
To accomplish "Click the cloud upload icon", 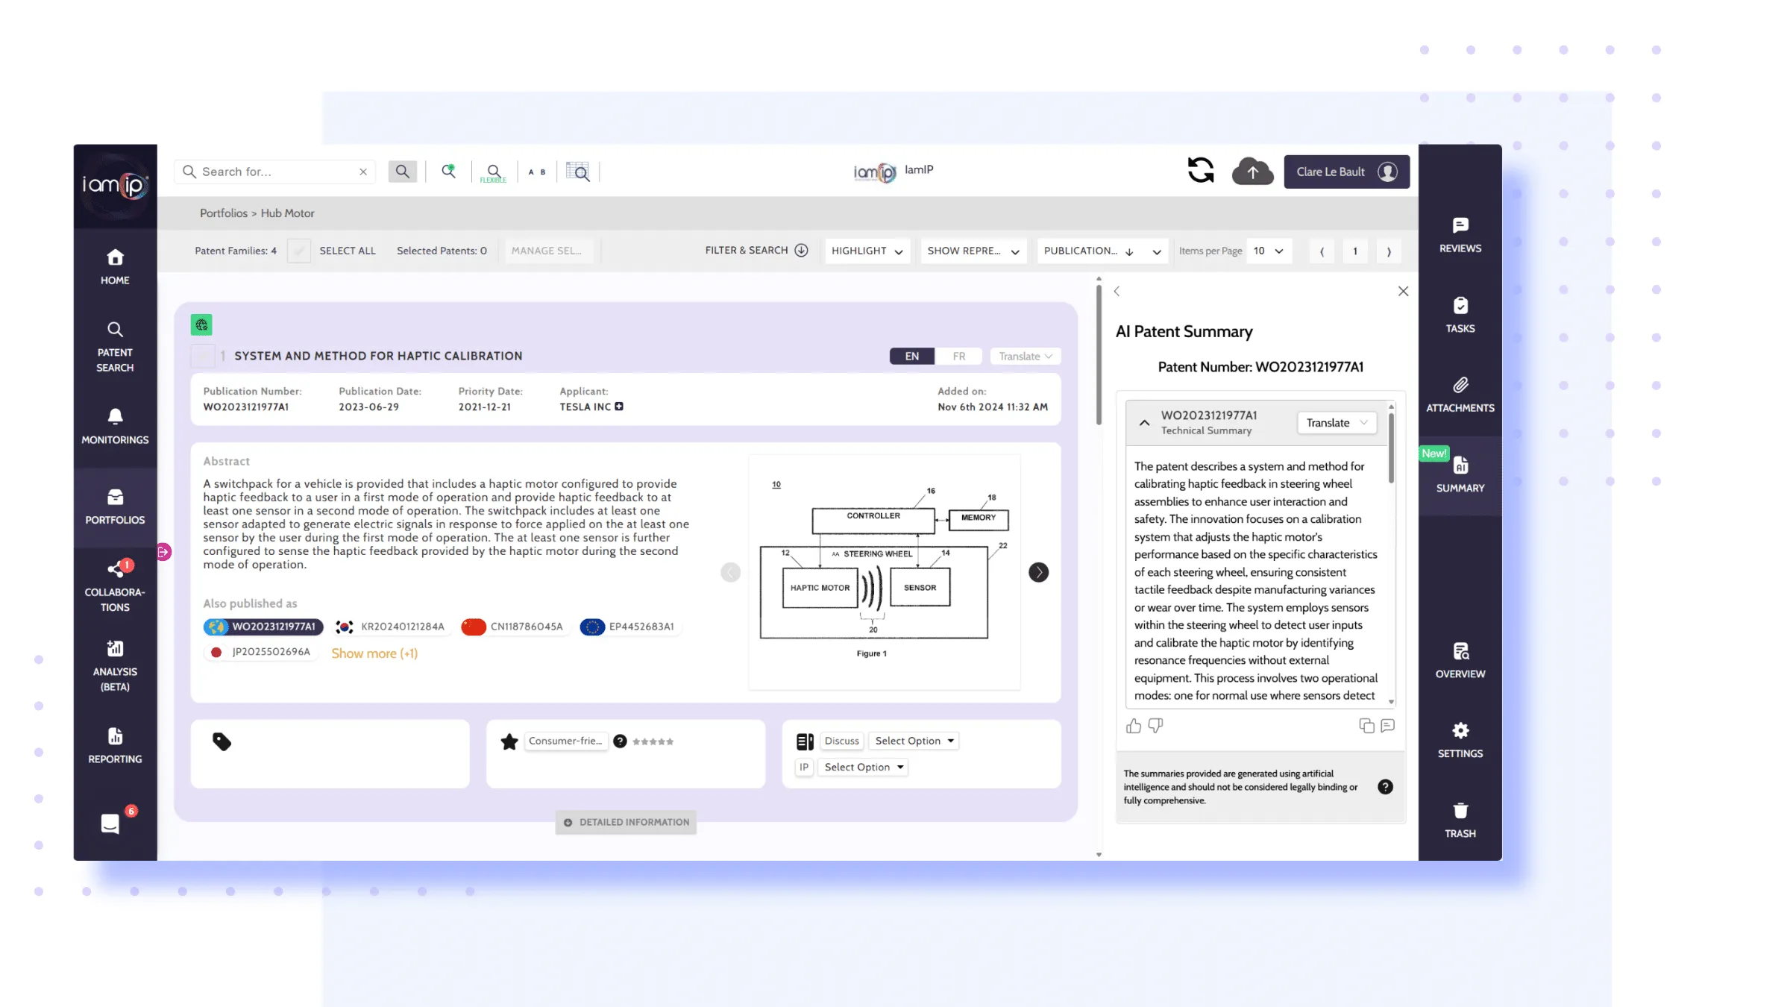I will click(1252, 172).
